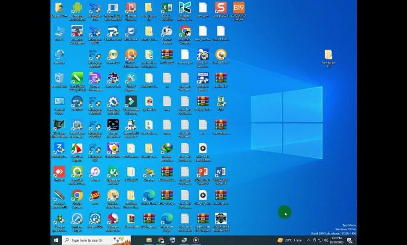Launch Google Chrome from the desktop
407x245 pixels.
point(77,195)
